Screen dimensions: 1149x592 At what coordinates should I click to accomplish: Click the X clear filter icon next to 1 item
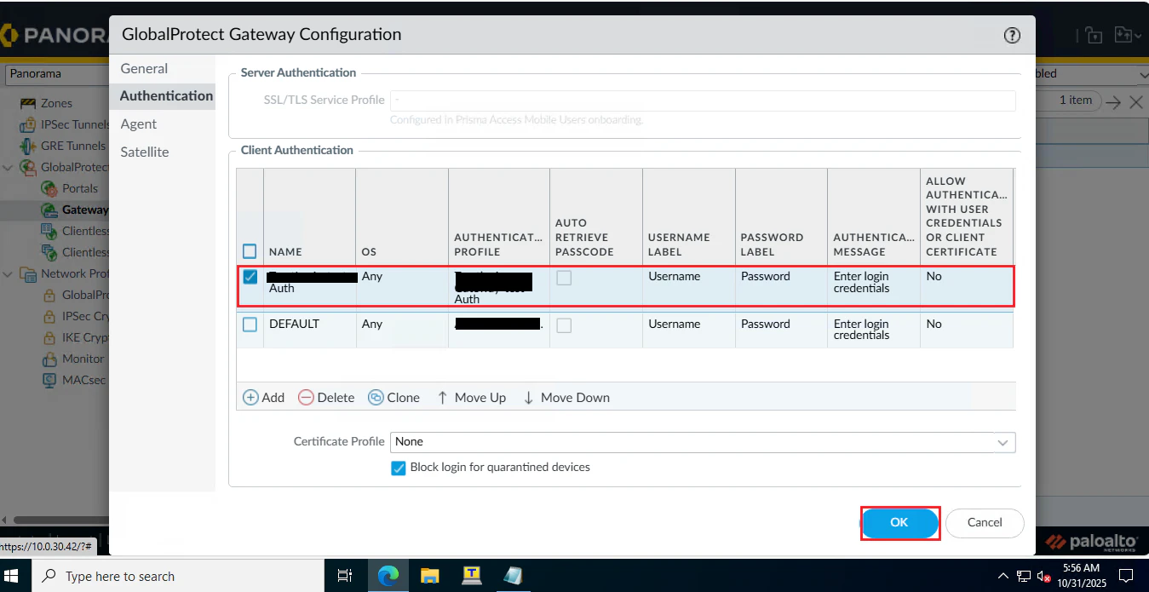click(1136, 102)
